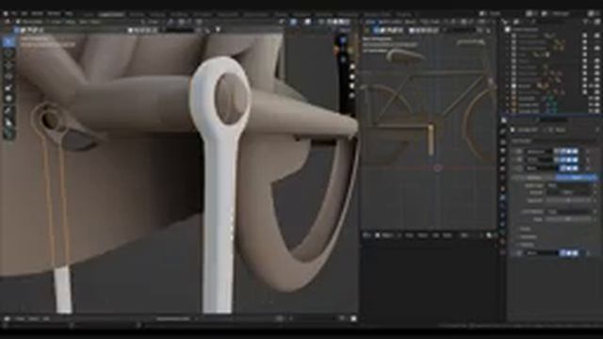
Task: Expand the Profile subpanel of Bevel modifier
Action: click(x=526, y=229)
